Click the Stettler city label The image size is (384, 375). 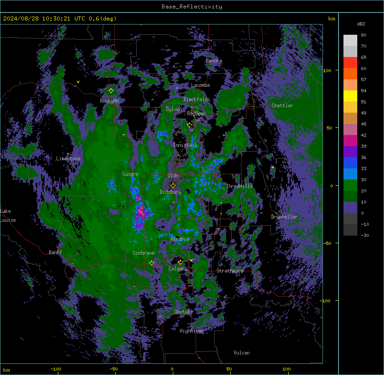point(282,106)
